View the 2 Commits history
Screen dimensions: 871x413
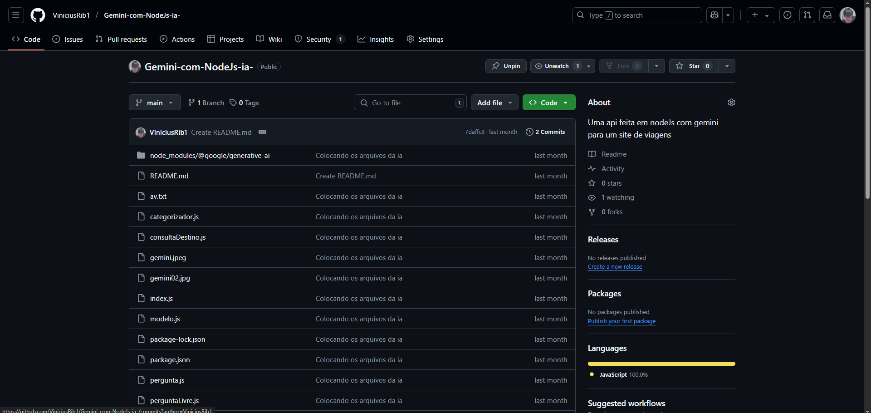pyautogui.click(x=545, y=132)
